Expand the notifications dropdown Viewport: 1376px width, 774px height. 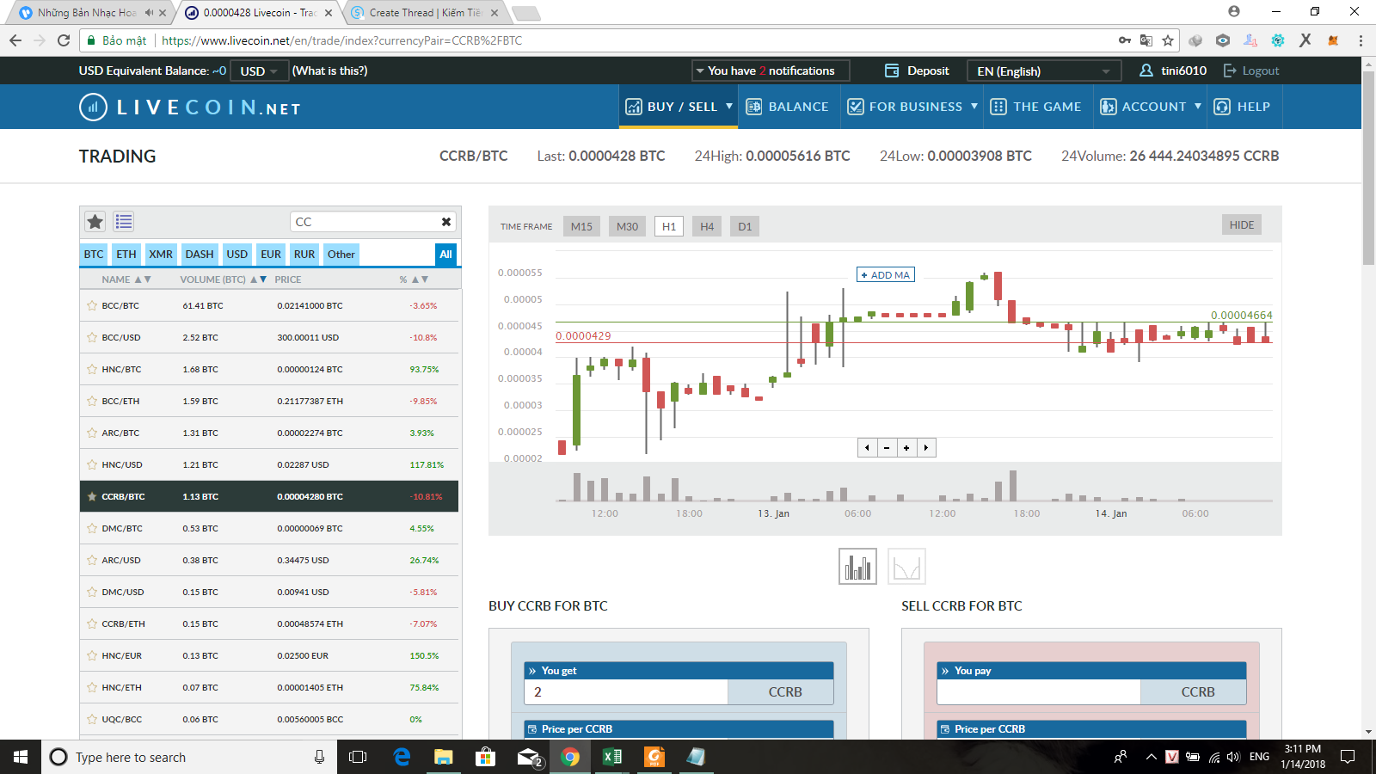click(771, 71)
